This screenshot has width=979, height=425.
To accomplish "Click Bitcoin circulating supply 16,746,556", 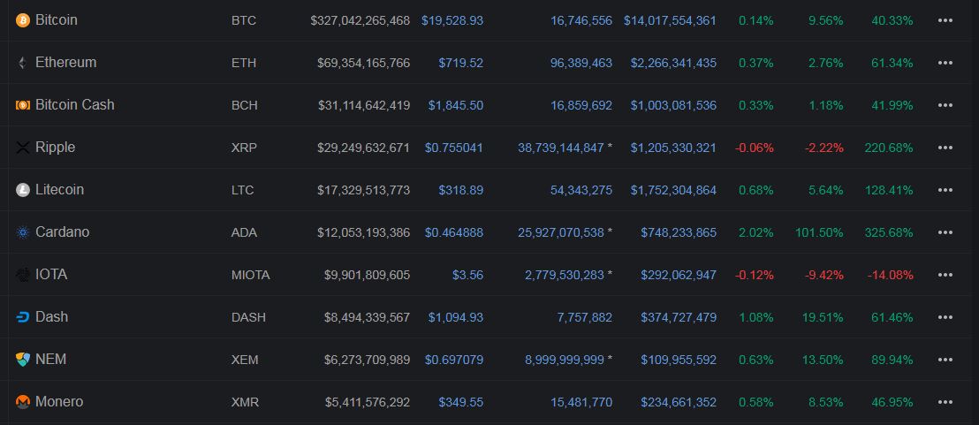I will coord(581,20).
